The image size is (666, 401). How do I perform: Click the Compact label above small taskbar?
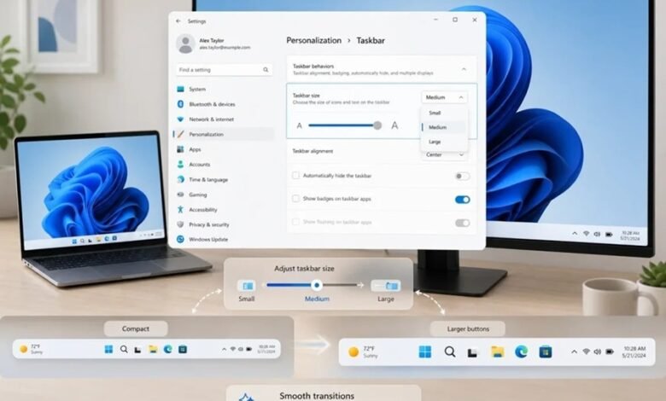coord(136,328)
